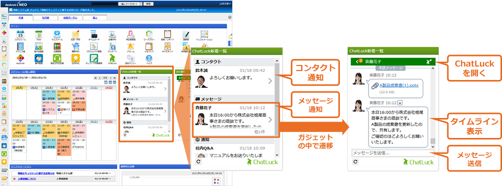Open 斉藤花子 message chevron in enlarged list panel

270,119
